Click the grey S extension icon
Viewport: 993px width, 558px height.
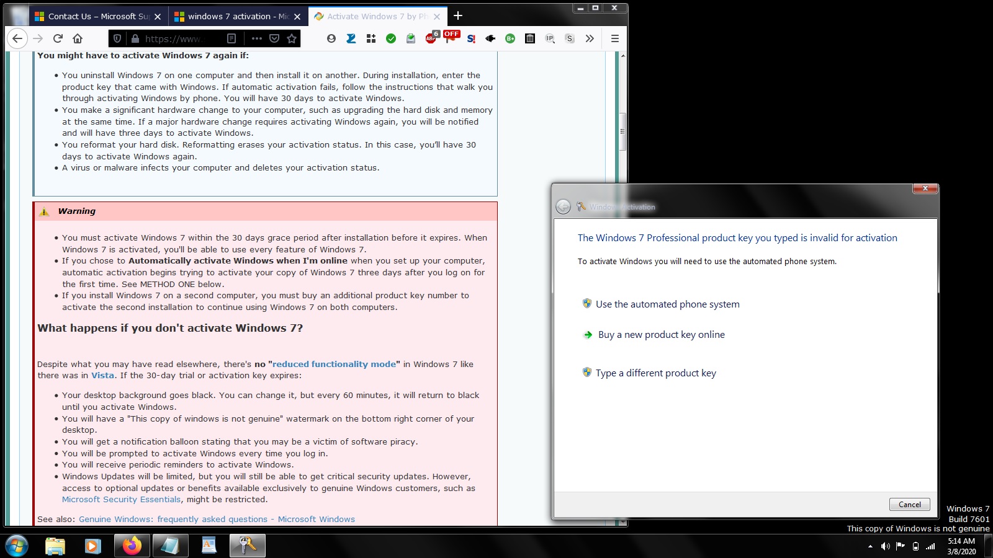(570, 38)
